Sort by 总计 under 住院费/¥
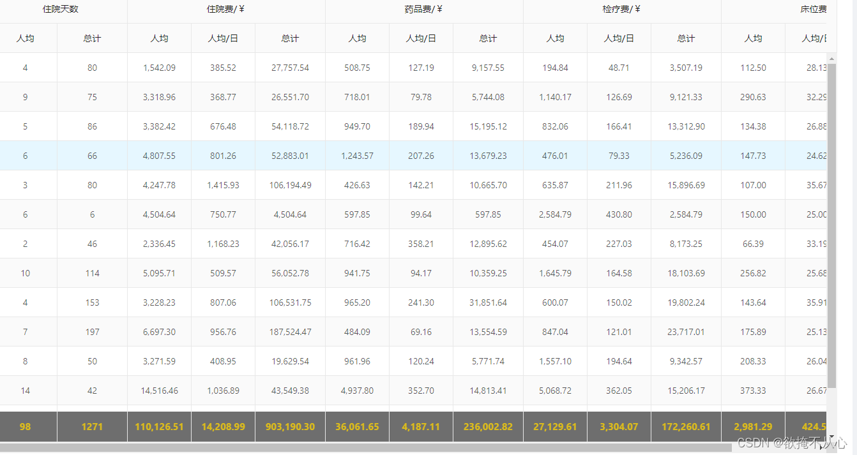The height and width of the screenshot is (455, 857). (290, 38)
